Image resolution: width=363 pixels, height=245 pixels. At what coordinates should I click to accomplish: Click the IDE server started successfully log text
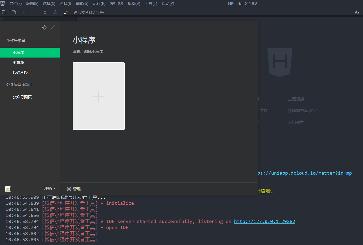pos(166,221)
